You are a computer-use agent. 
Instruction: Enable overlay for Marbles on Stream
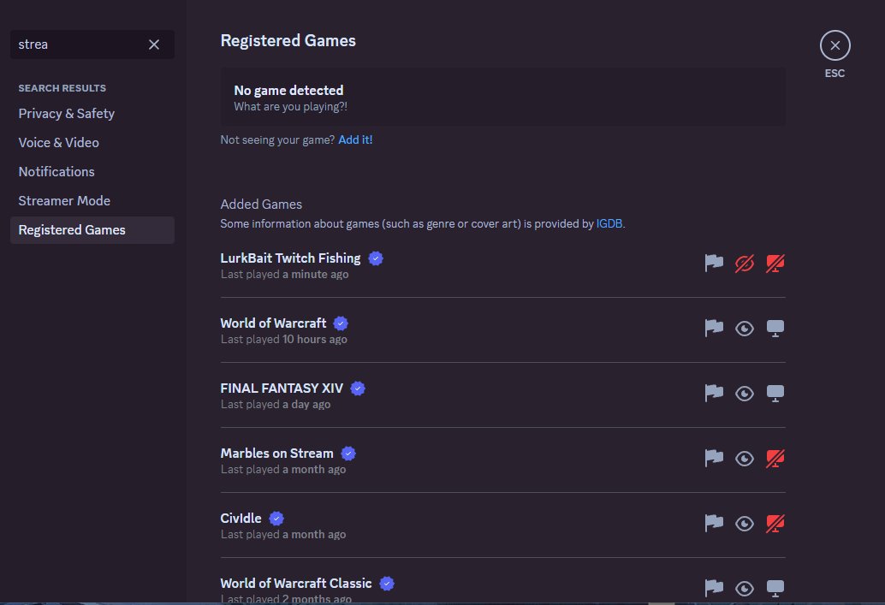775,459
